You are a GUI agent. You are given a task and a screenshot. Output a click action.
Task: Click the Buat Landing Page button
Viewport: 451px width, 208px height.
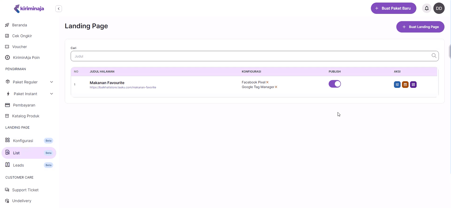click(x=420, y=27)
